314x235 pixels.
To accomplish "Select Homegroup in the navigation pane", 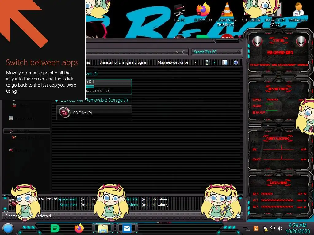I will coord(22,118).
